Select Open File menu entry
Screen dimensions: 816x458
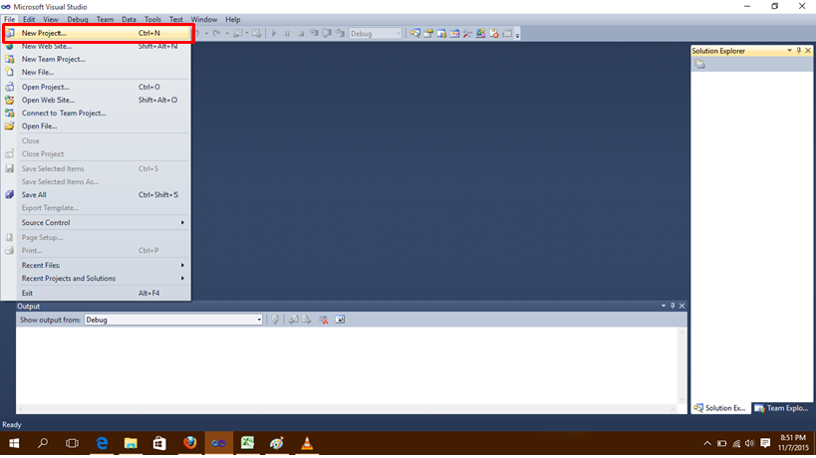tap(97, 125)
